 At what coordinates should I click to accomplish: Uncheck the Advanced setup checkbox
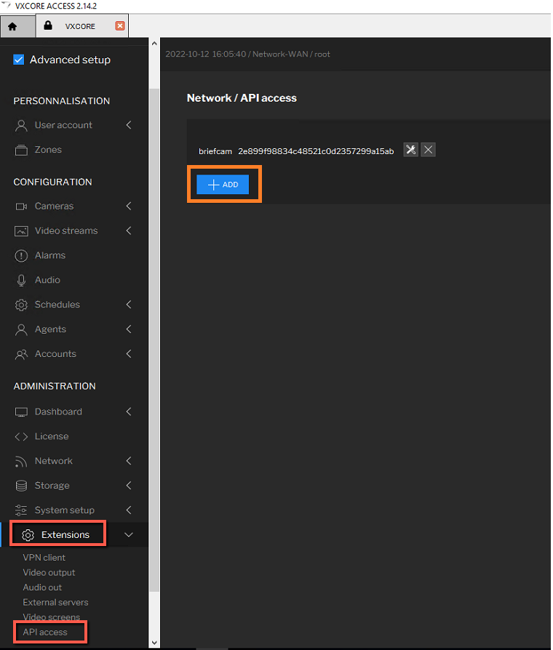19,60
